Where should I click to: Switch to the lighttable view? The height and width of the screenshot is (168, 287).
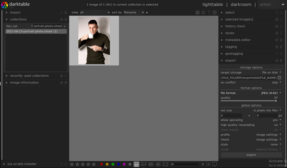pos(212,5)
